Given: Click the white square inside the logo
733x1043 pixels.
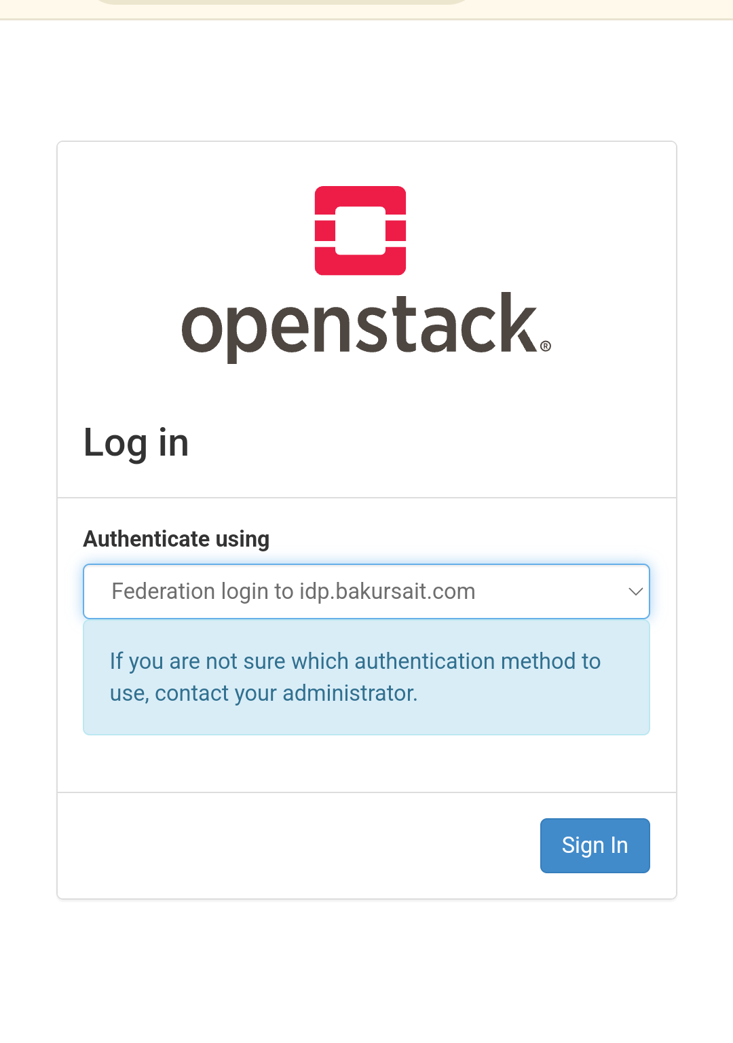Looking at the screenshot, I should [360, 230].
